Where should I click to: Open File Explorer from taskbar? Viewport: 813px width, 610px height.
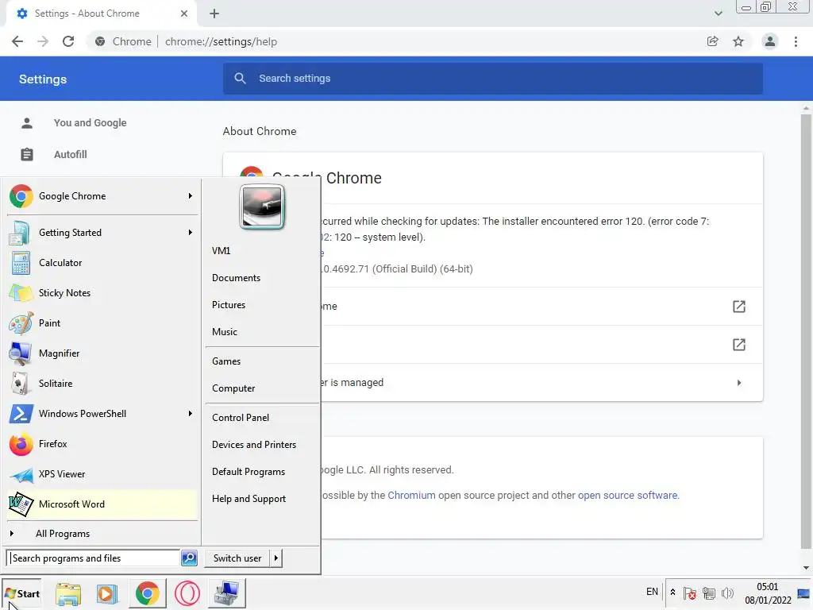(68, 593)
